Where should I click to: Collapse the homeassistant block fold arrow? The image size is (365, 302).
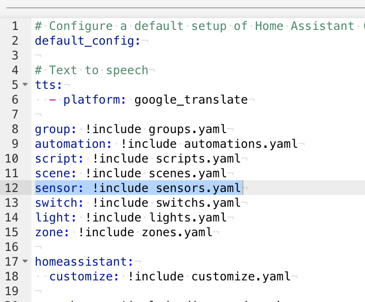pos(25,261)
